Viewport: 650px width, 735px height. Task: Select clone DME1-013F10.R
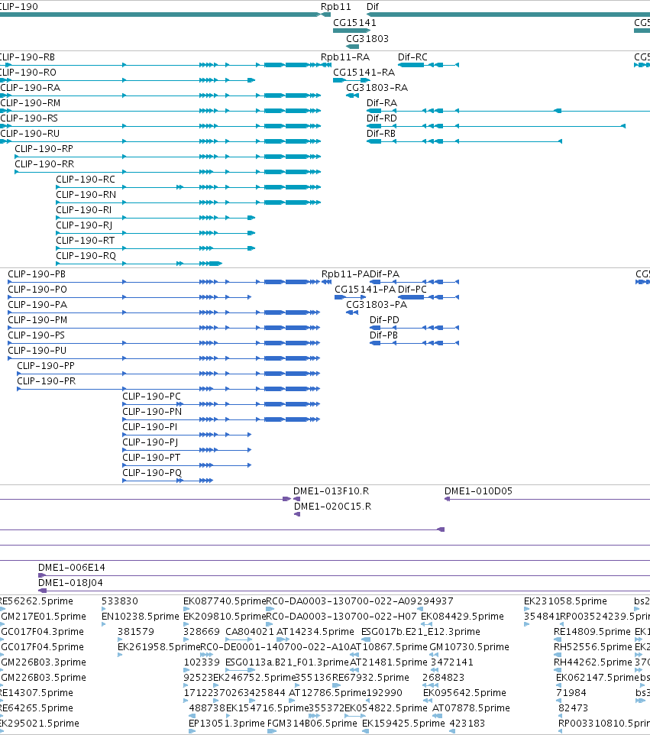point(331,491)
